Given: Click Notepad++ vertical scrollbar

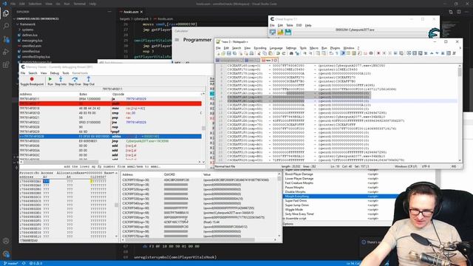Looking at the screenshot, I should point(460,113).
